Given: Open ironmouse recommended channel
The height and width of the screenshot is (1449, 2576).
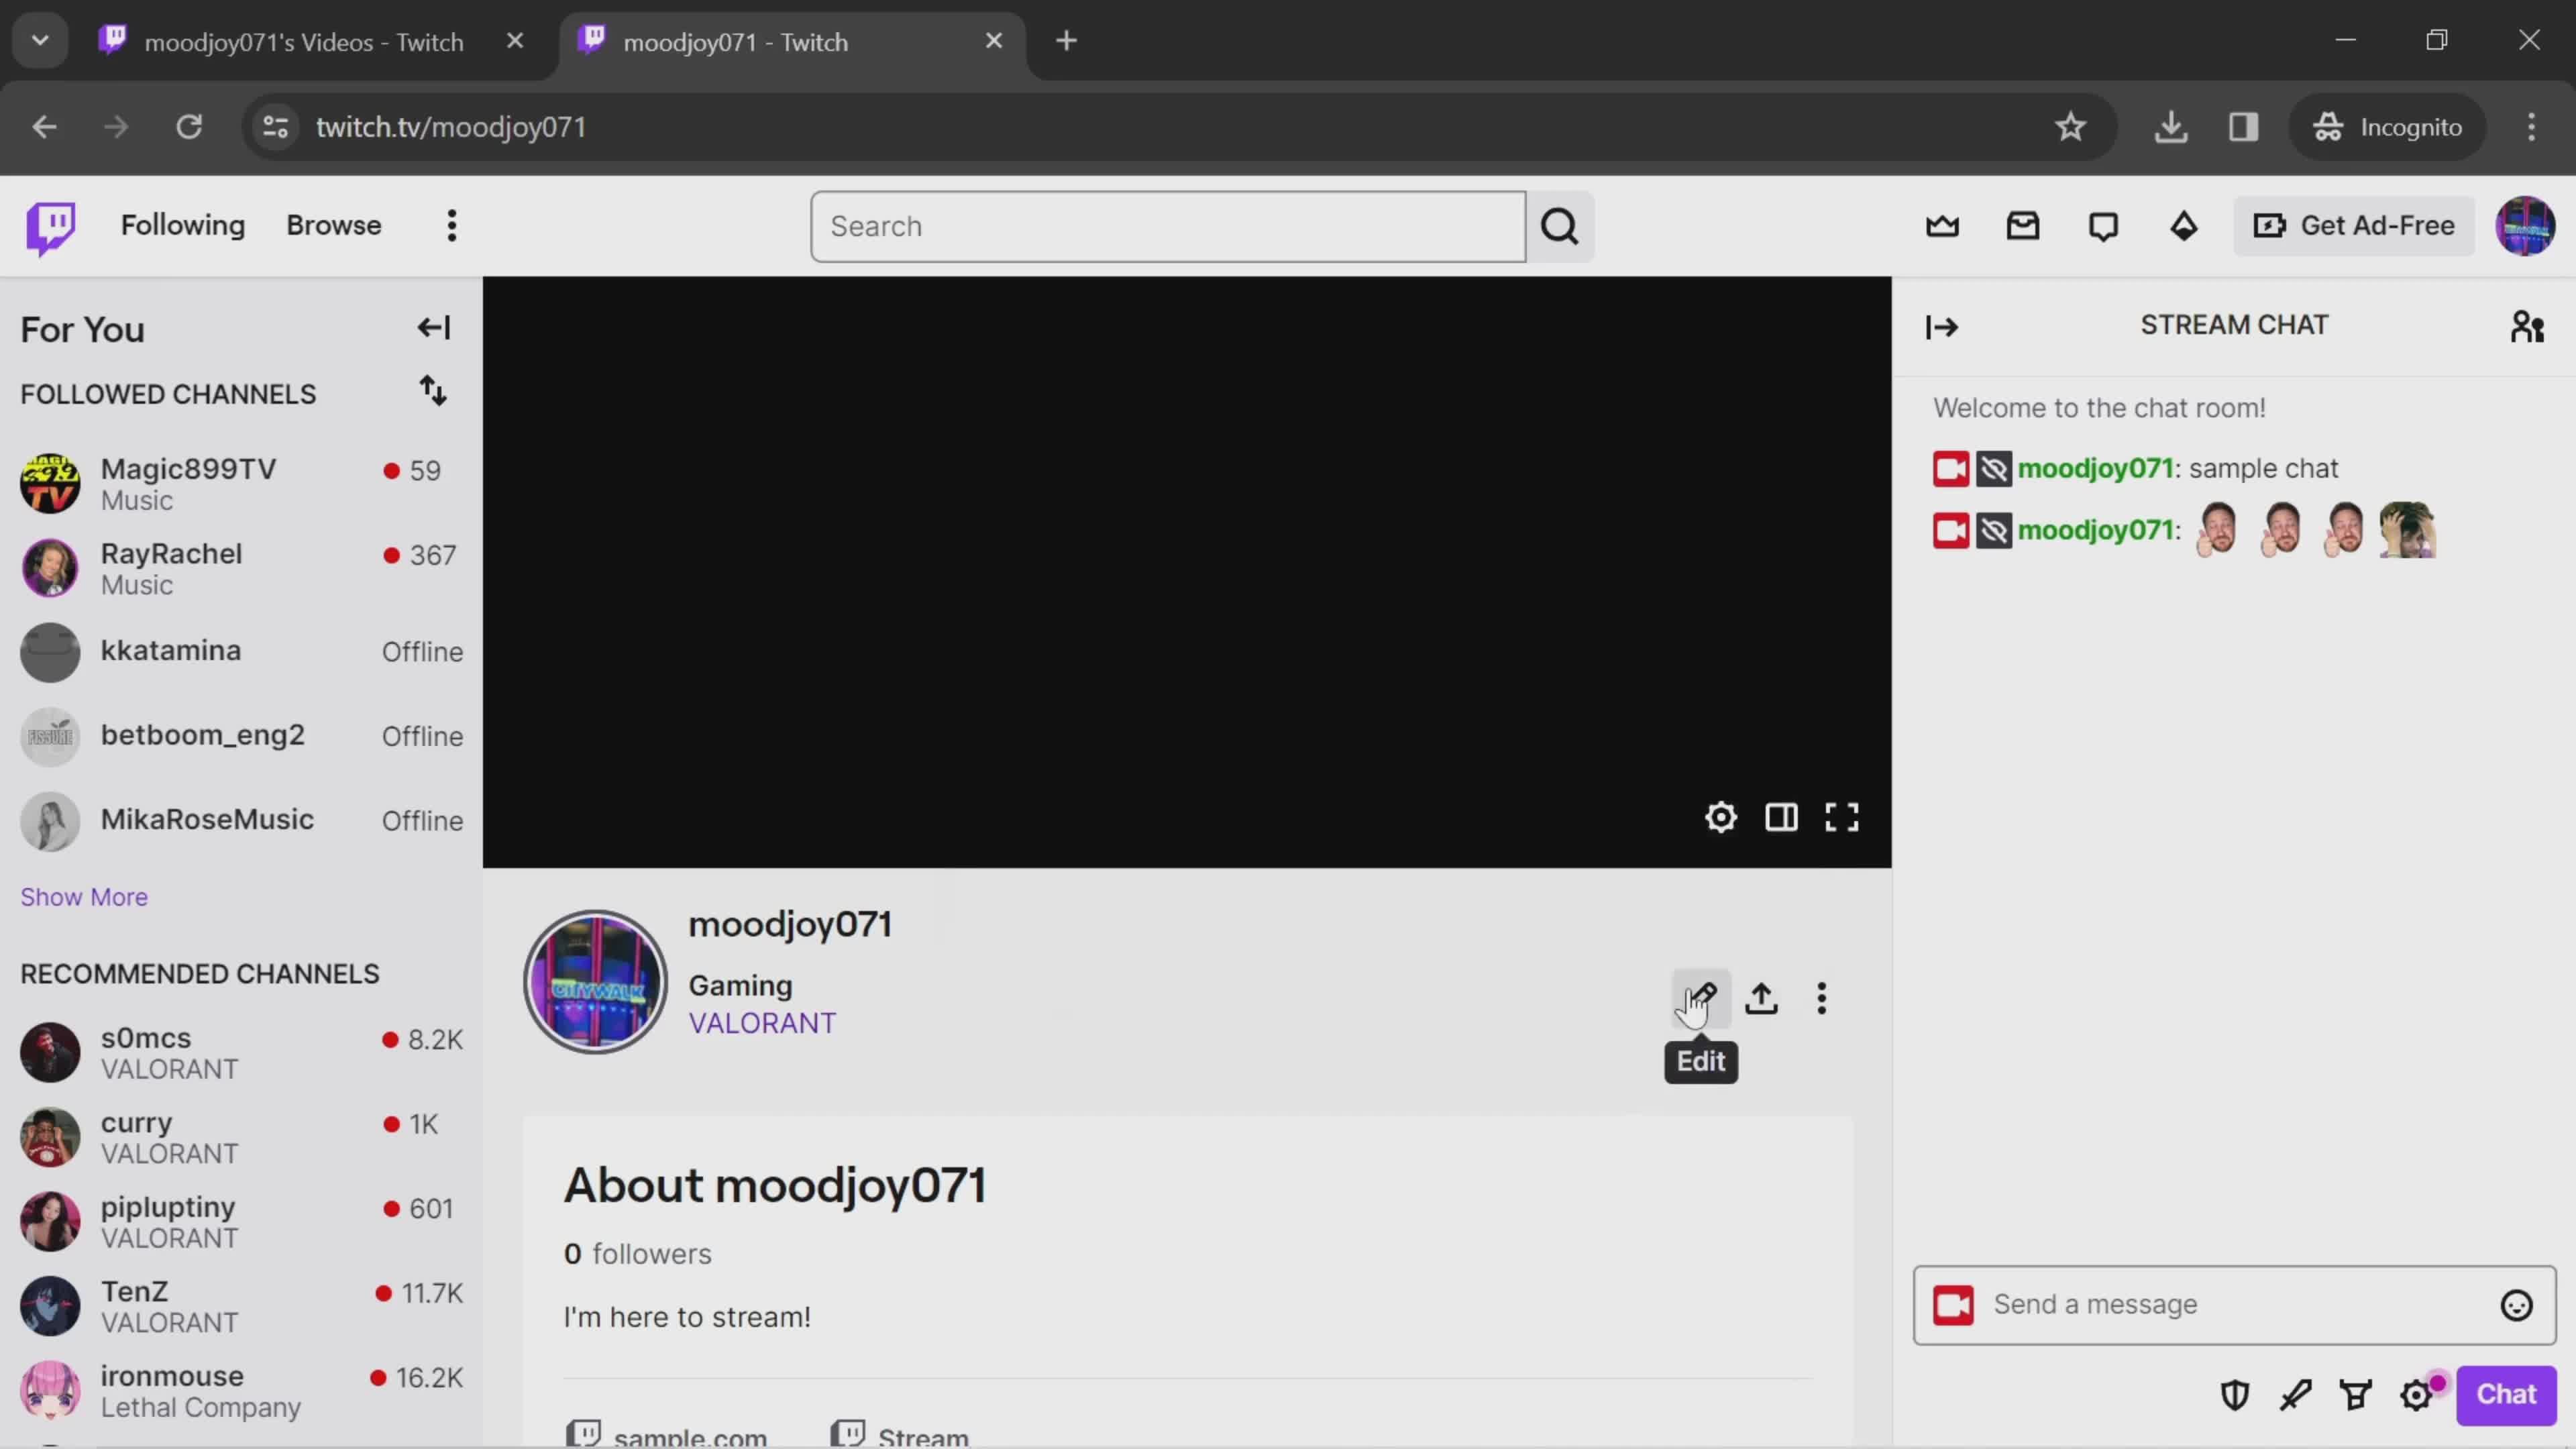Looking at the screenshot, I should (x=240, y=1390).
